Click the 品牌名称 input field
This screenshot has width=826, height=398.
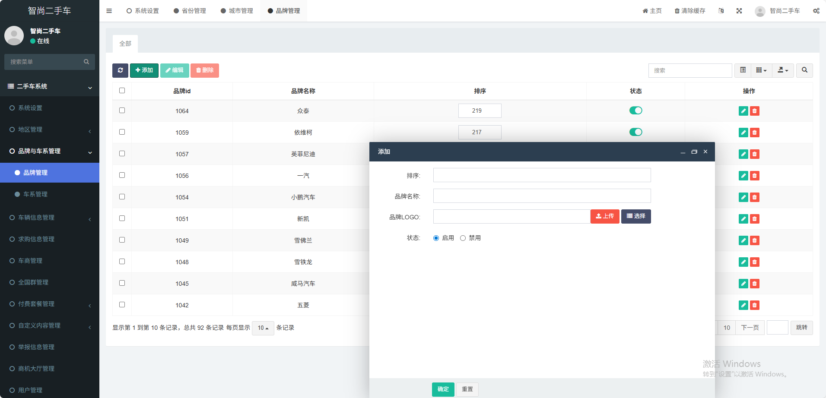pyautogui.click(x=542, y=196)
